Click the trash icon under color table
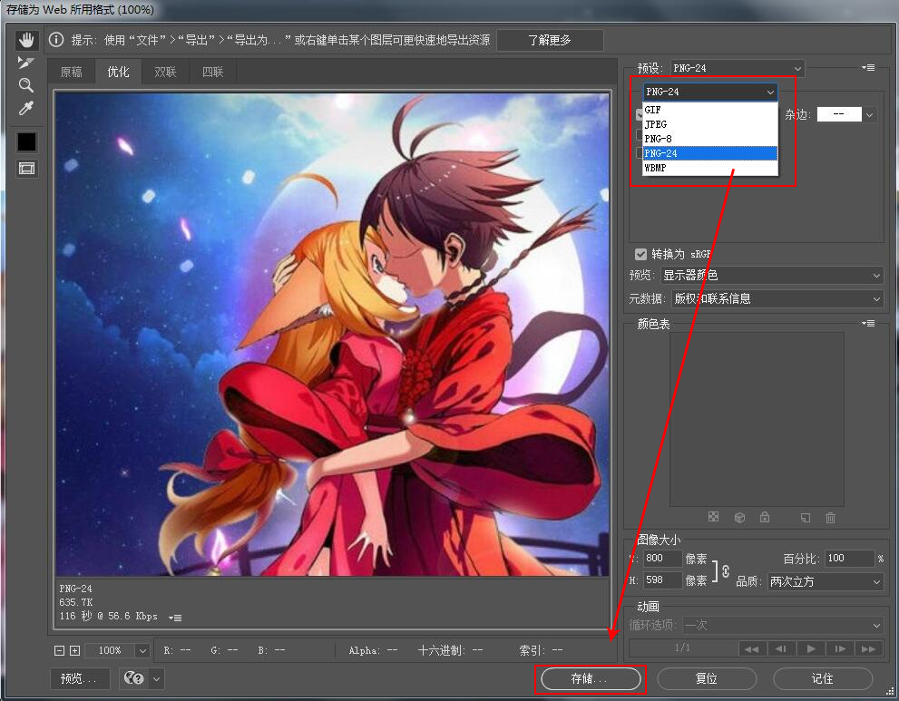The height and width of the screenshot is (701, 899). (x=830, y=518)
